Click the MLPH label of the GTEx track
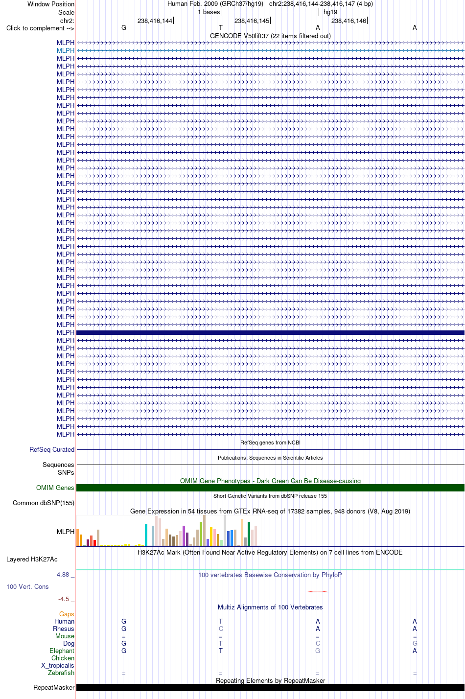This screenshot has width=465, height=699. pos(66,532)
